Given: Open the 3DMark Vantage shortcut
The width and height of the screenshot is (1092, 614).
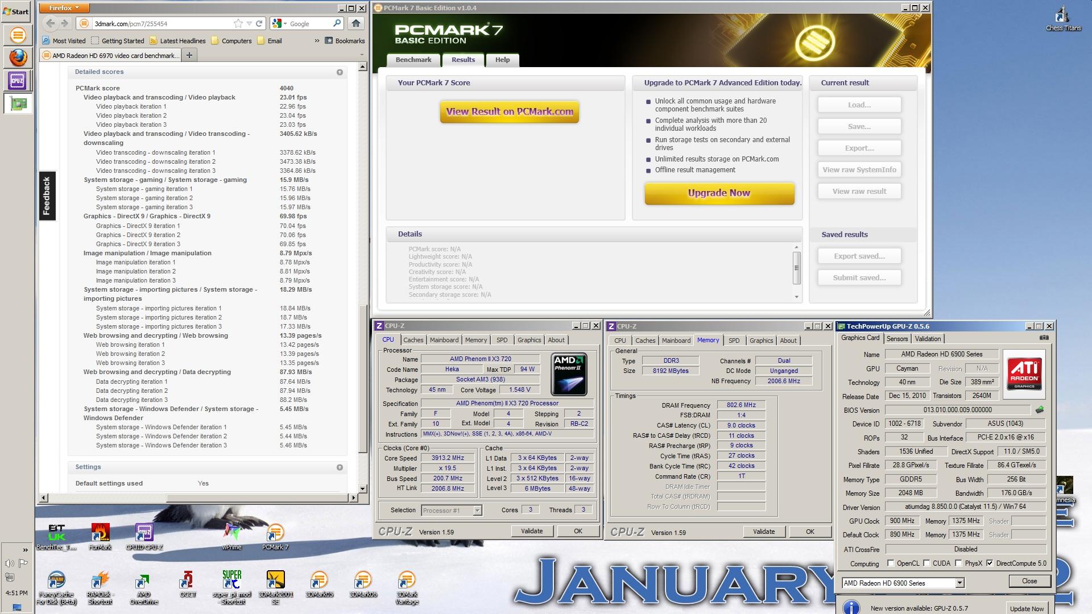Looking at the screenshot, I should (x=407, y=588).
